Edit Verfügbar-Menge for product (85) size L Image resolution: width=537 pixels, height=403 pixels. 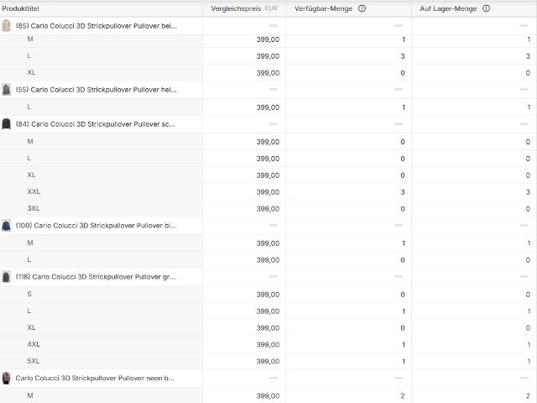coord(348,56)
